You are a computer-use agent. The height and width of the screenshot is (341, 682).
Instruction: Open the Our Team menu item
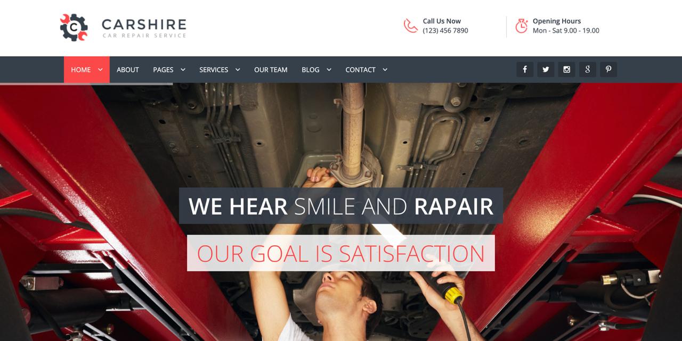click(271, 70)
